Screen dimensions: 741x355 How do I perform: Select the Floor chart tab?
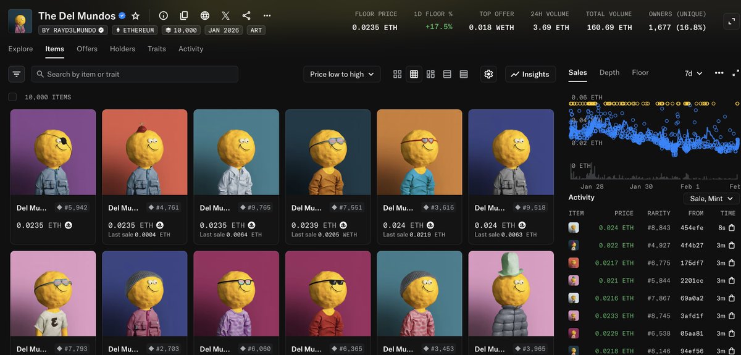tap(640, 72)
